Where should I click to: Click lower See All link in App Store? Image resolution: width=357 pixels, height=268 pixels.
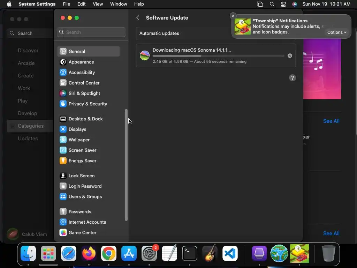(x=331, y=233)
